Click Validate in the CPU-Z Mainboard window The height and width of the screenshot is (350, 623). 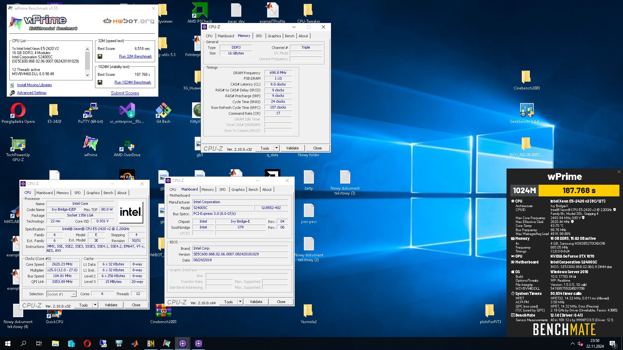(256, 302)
